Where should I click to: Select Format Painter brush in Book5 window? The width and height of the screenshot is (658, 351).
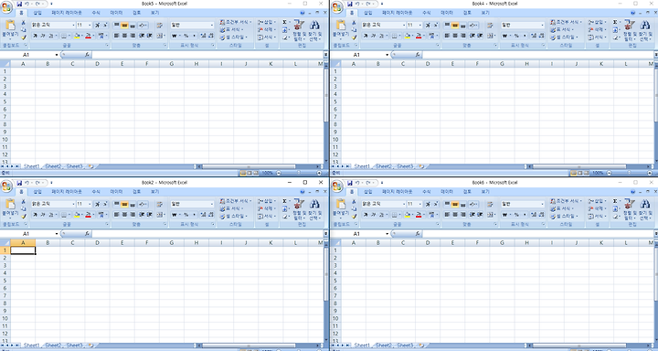(x=24, y=37)
